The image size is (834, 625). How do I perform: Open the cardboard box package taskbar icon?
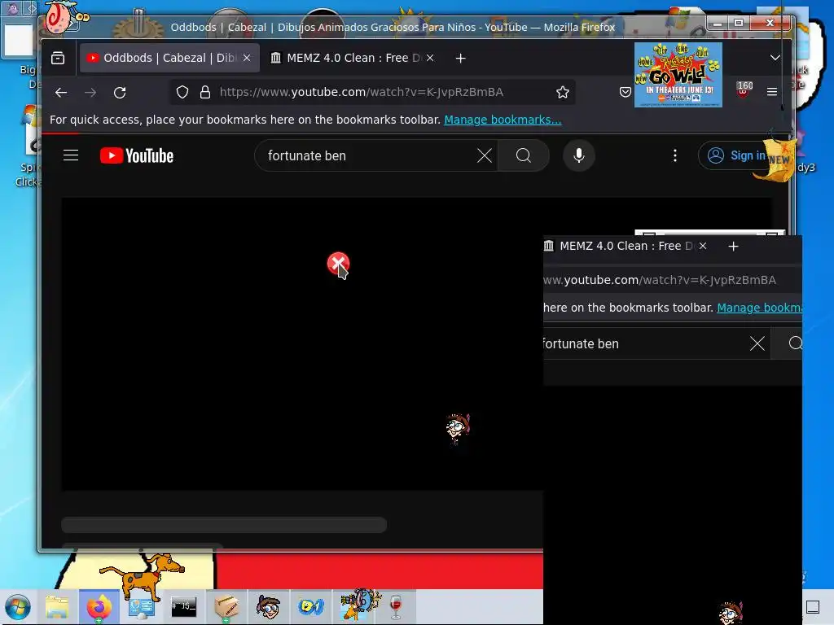click(x=226, y=607)
